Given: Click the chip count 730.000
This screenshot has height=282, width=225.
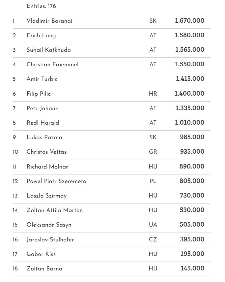Looking at the screenshot, I should point(192,196).
